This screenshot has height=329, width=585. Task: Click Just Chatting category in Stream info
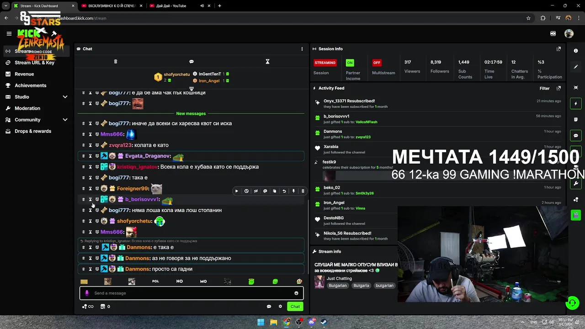click(x=339, y=278)
